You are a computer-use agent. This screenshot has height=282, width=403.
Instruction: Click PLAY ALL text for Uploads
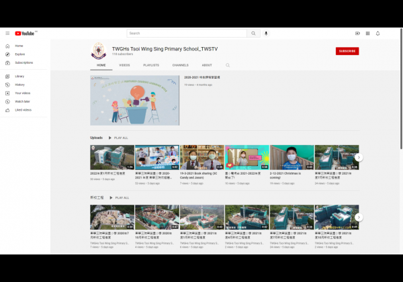click(121, 138)
